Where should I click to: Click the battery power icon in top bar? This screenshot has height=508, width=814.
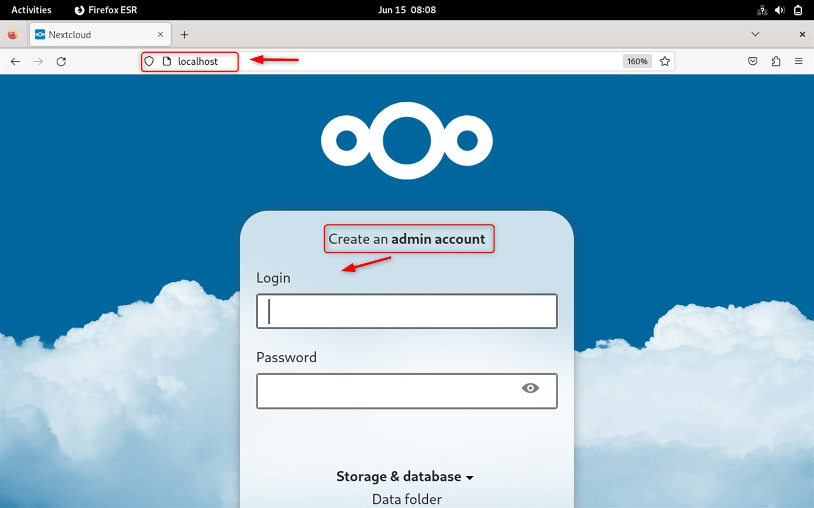(x=798, y=10)
